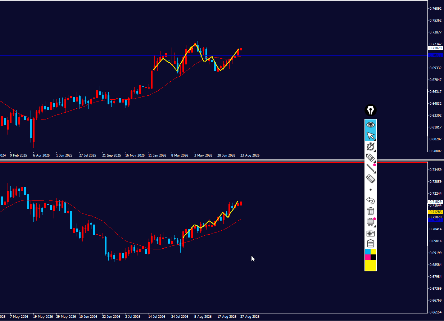This screenshot has height=321, width=444.
Task: Open the clipboard menu icon
Action: 371,244
